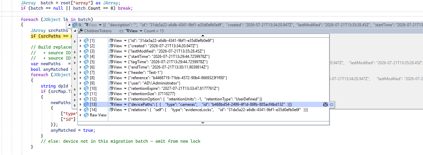Screen dimensions: 423x155
Task: Open View dropdown arrow on reference row
Action: (x=125, y=78)
